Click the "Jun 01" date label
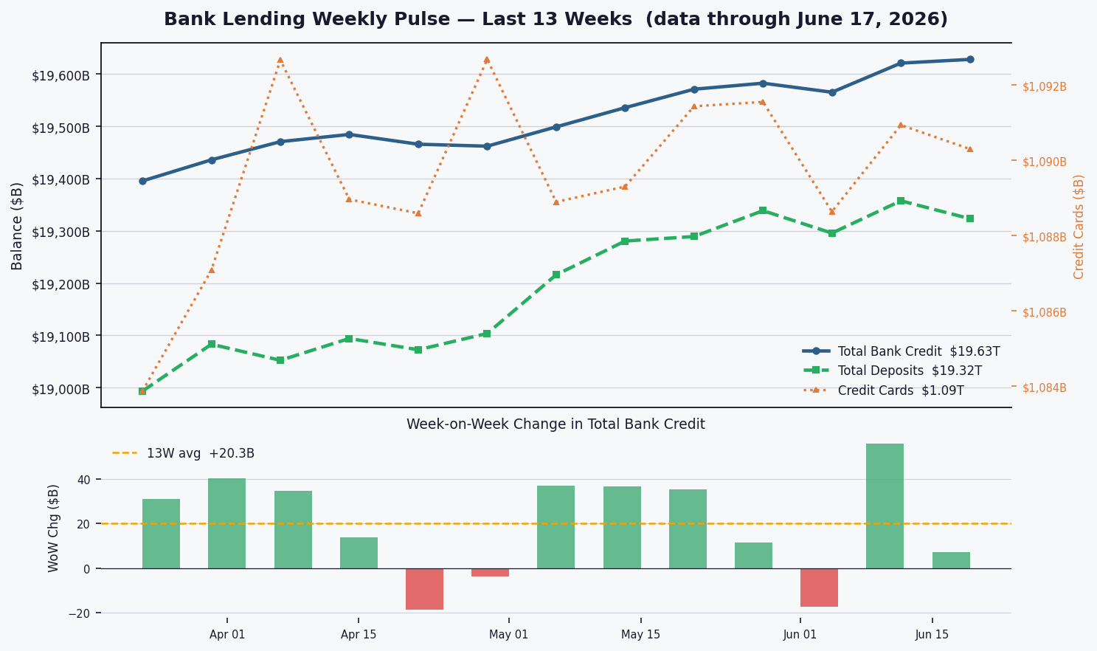Image resolution: width=1097 pixels, height=651 pixels. click(800, 635)
